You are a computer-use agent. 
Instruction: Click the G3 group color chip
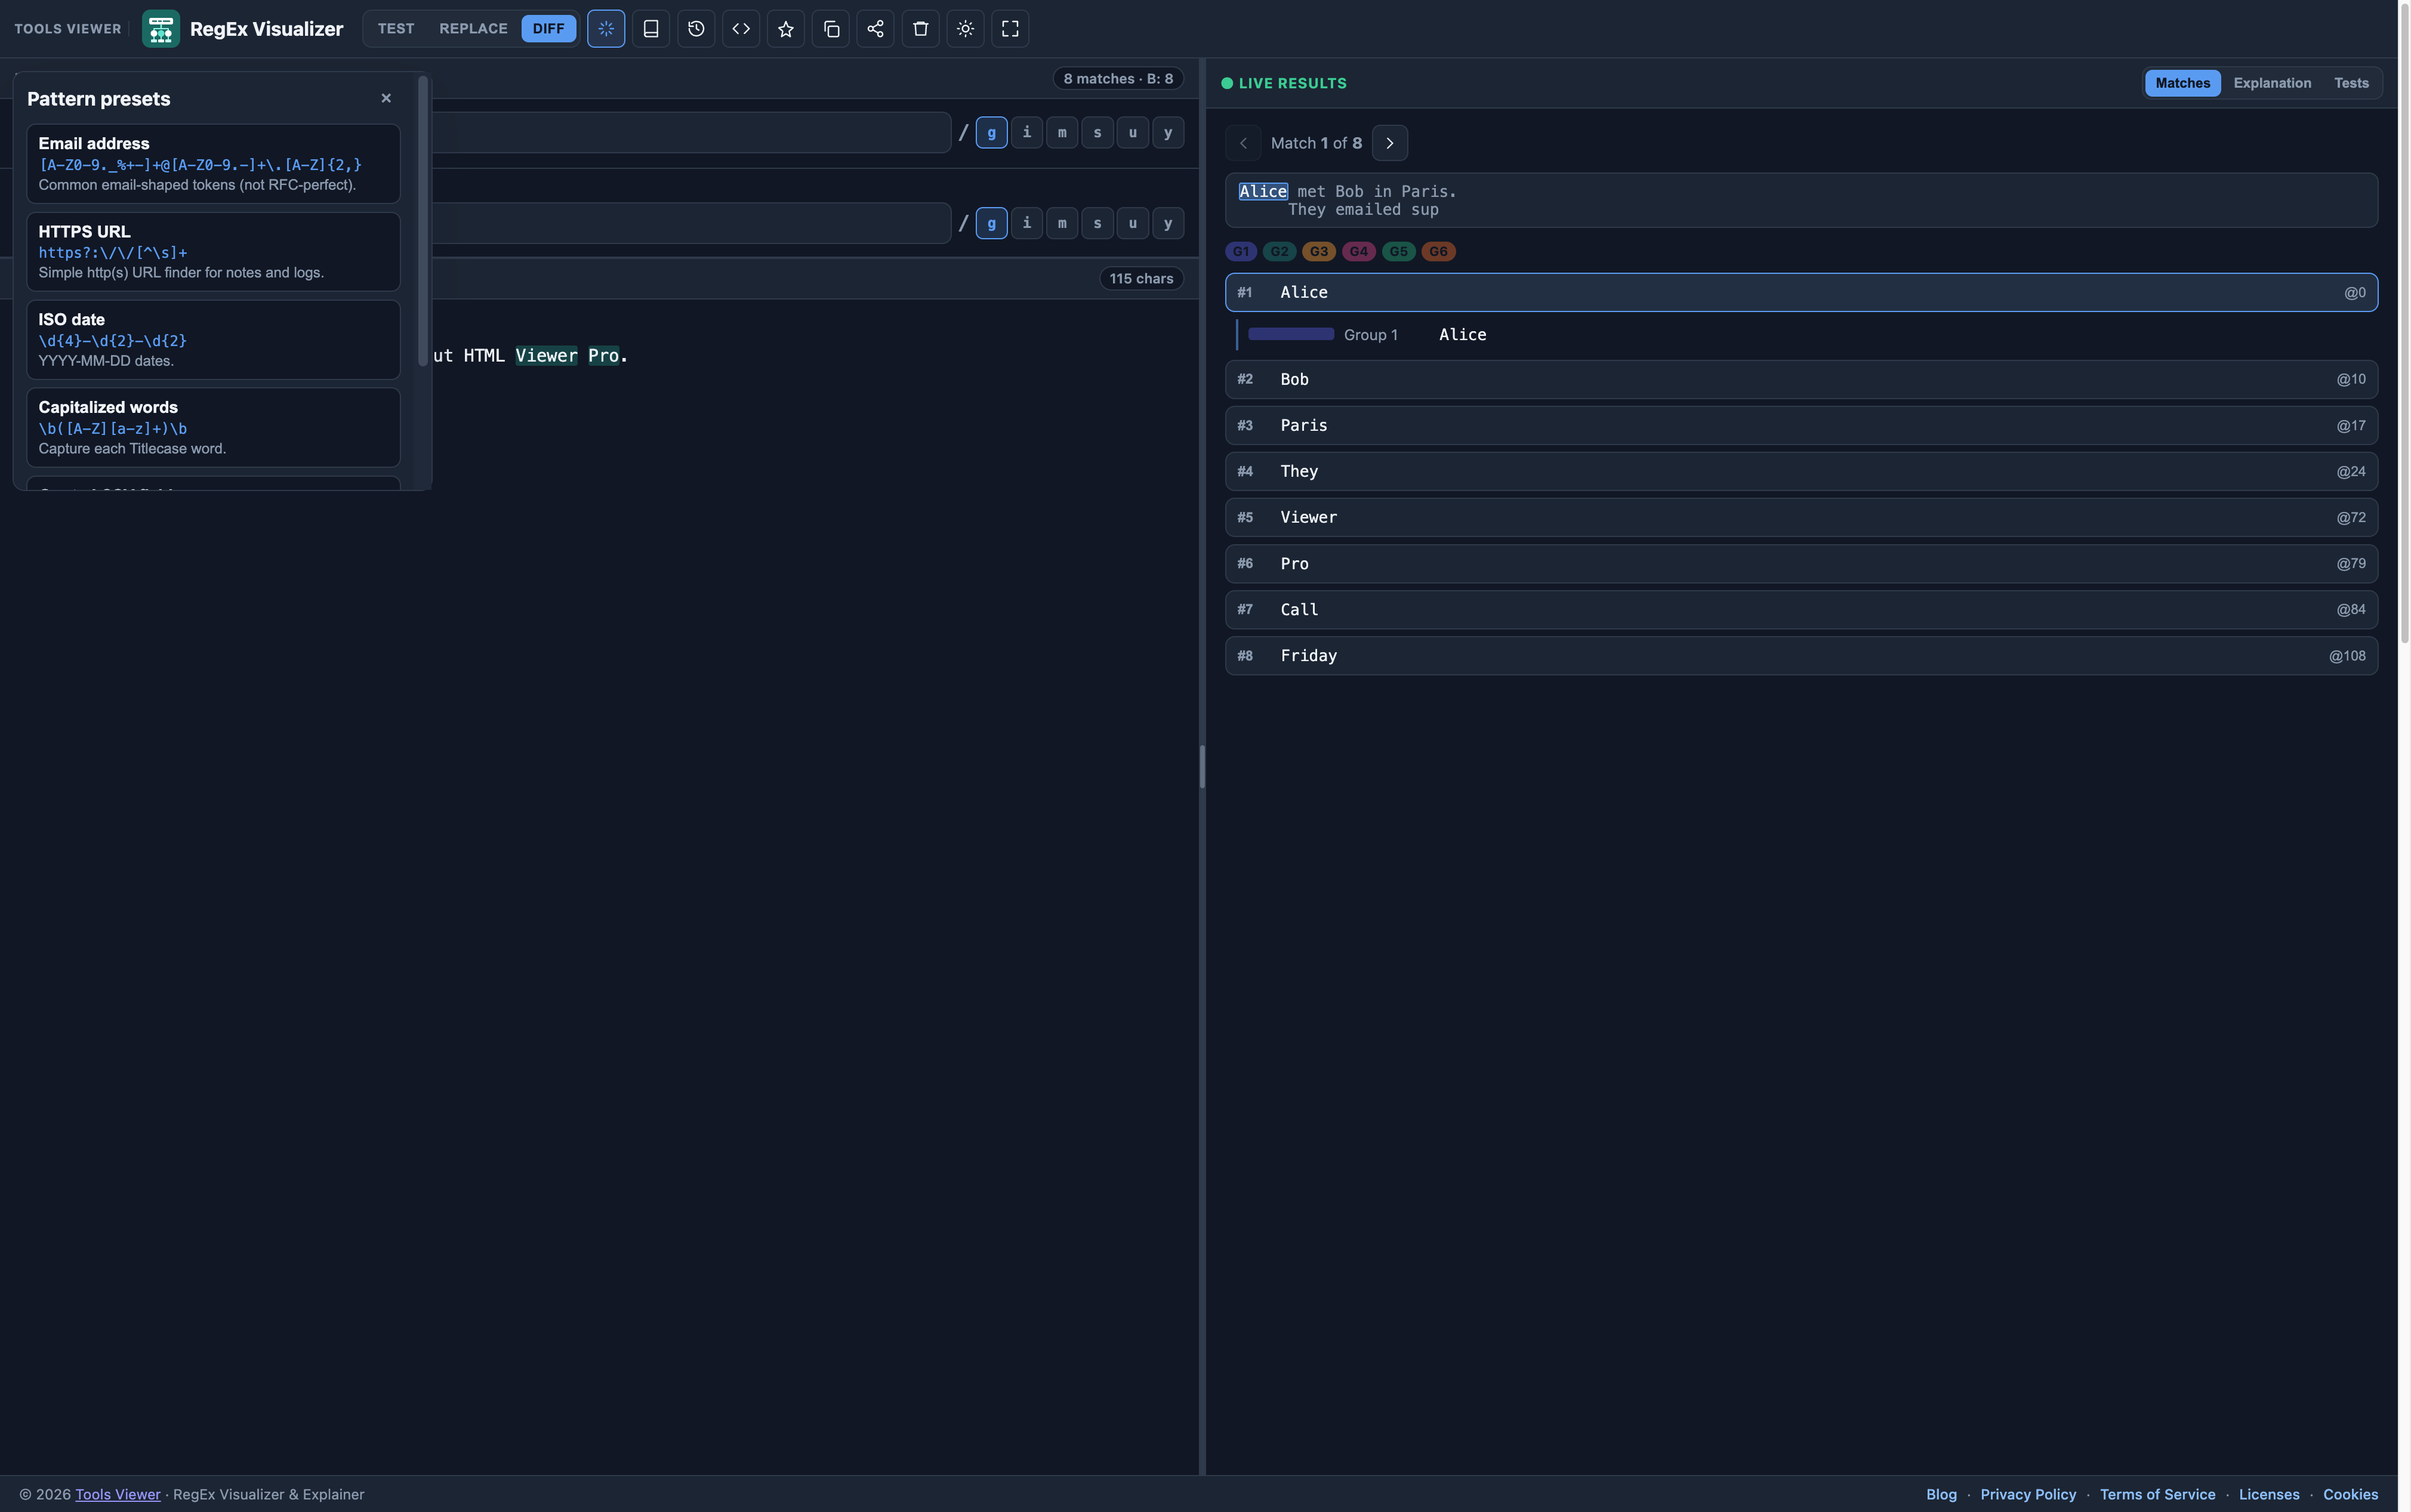click(1319, 252)
